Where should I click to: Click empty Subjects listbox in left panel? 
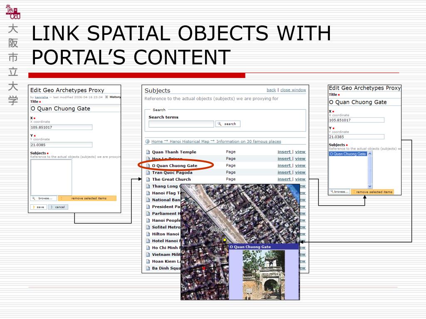[51, 177]
